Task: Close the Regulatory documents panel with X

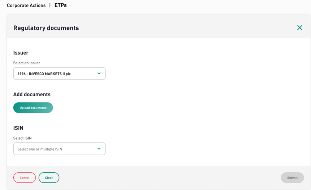Action: click(x=300, y=28)
